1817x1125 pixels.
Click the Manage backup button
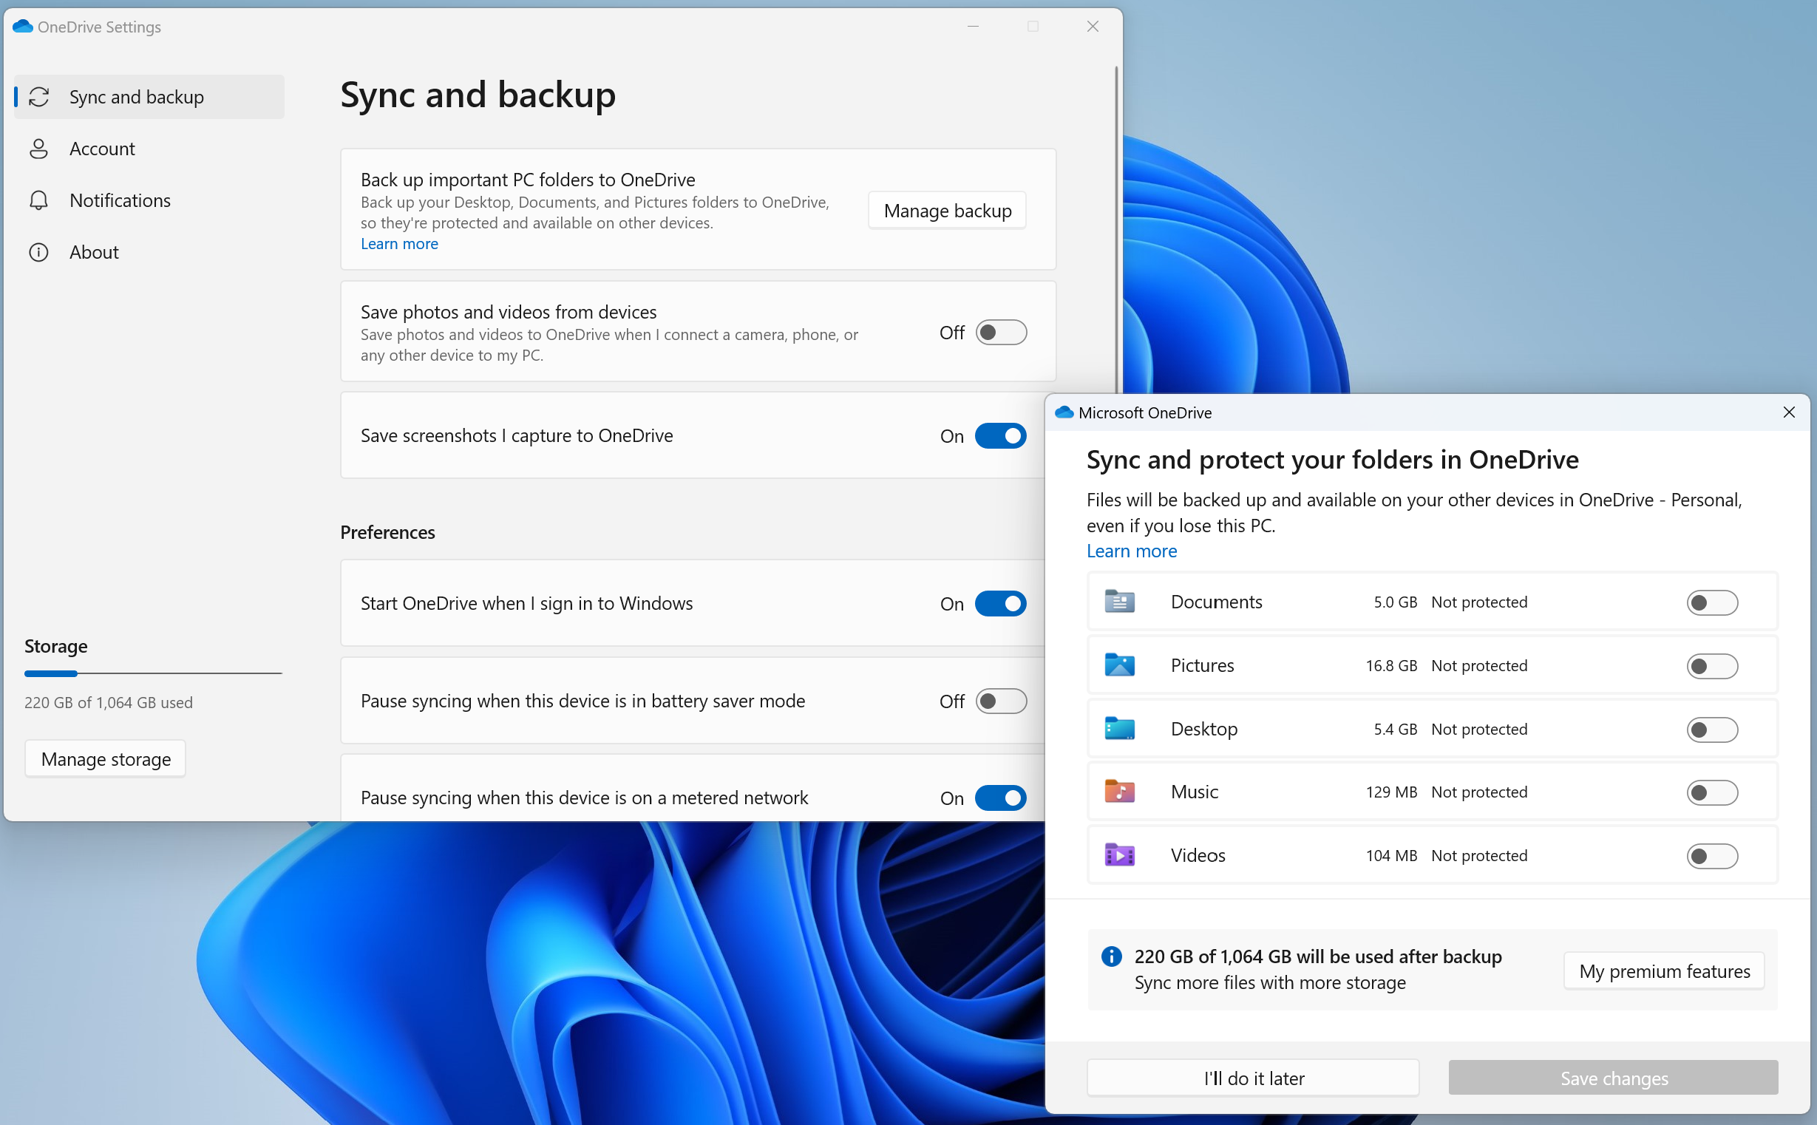947,211
